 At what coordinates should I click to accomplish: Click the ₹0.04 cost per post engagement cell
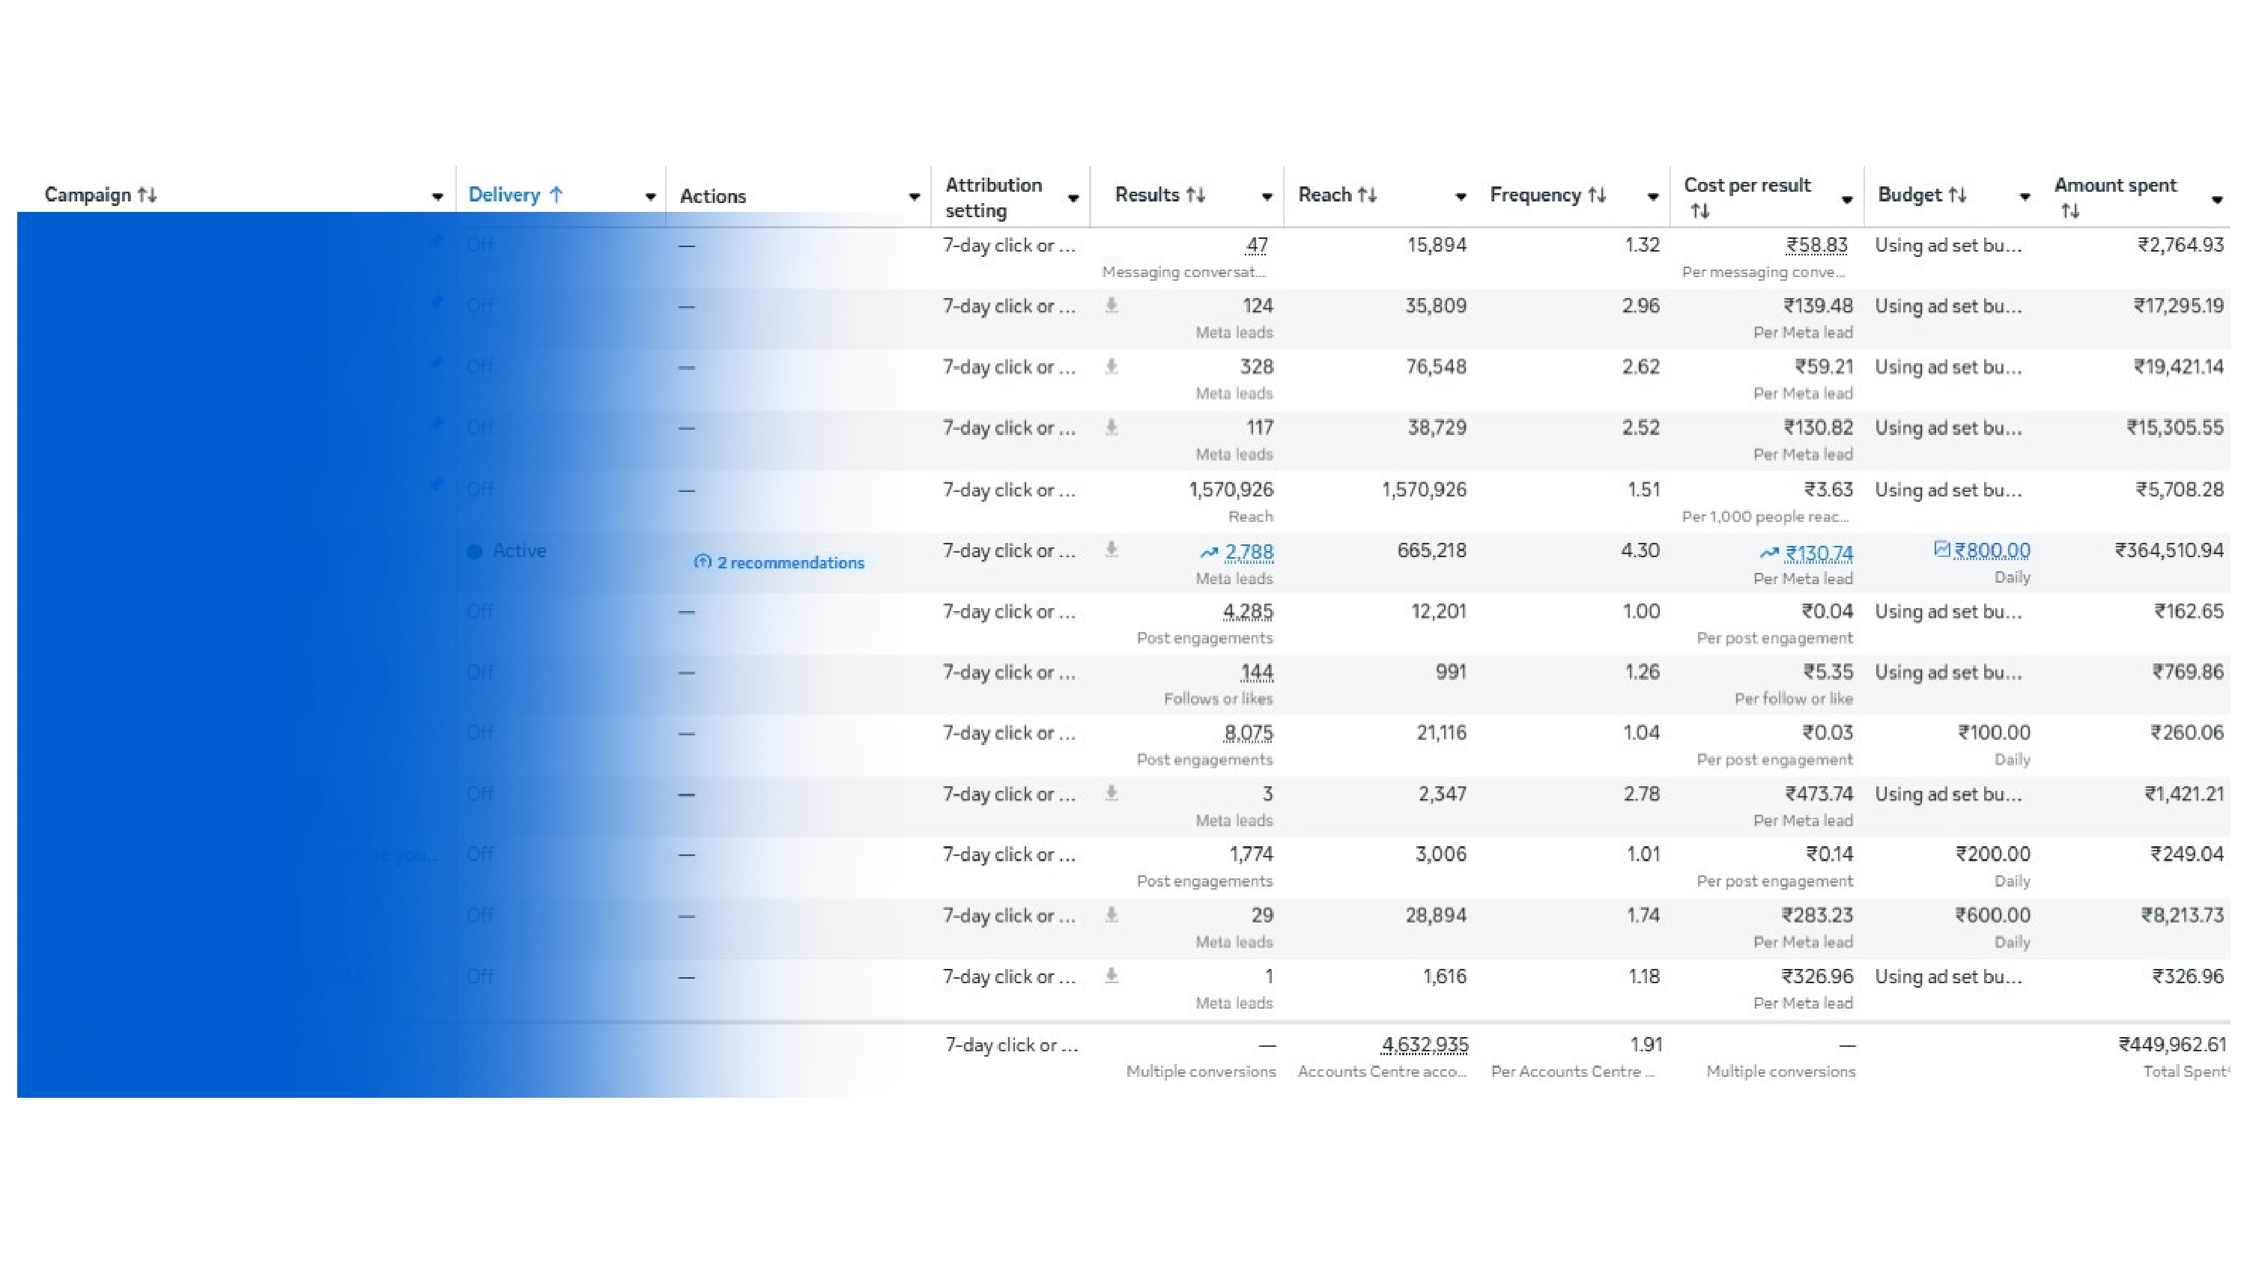[1828, 612]
